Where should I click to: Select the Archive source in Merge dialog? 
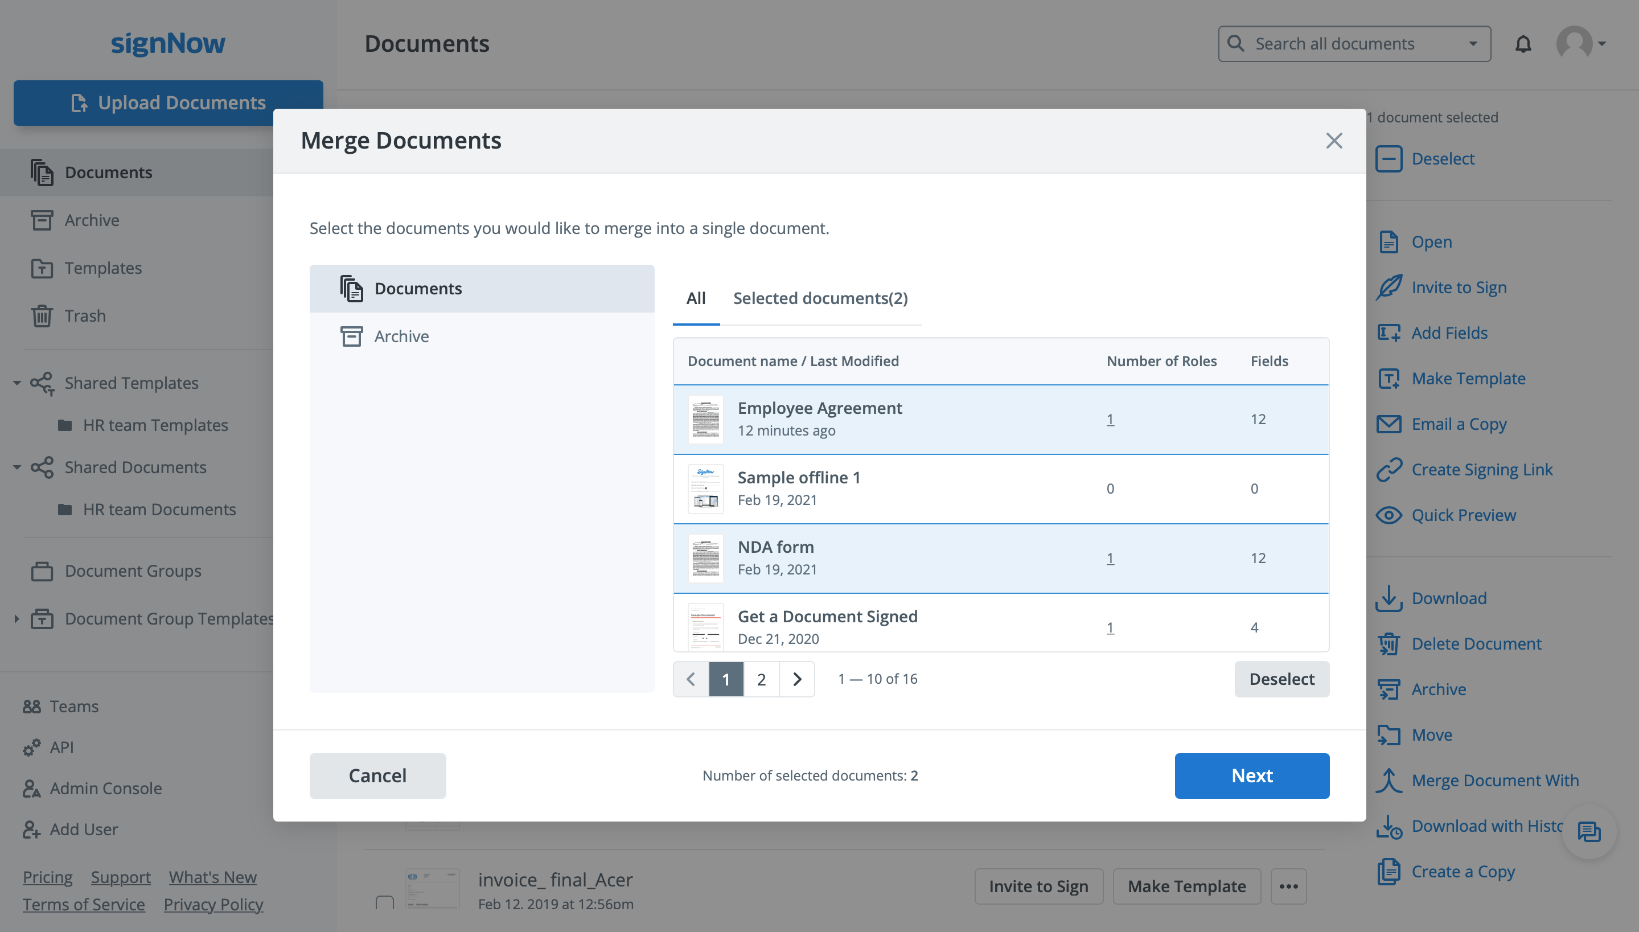tap(401, 335)
